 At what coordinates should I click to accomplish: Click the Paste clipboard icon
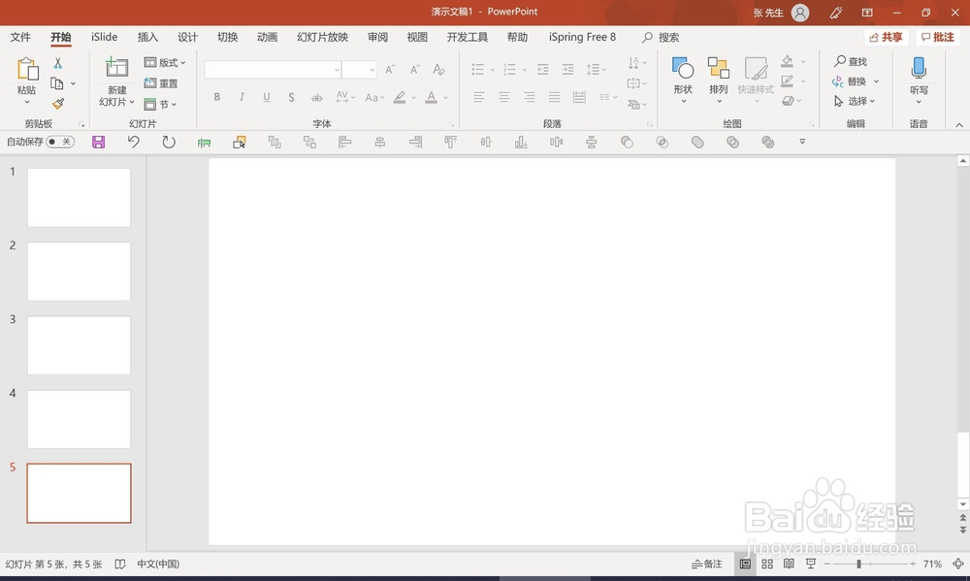pos(27,69)
